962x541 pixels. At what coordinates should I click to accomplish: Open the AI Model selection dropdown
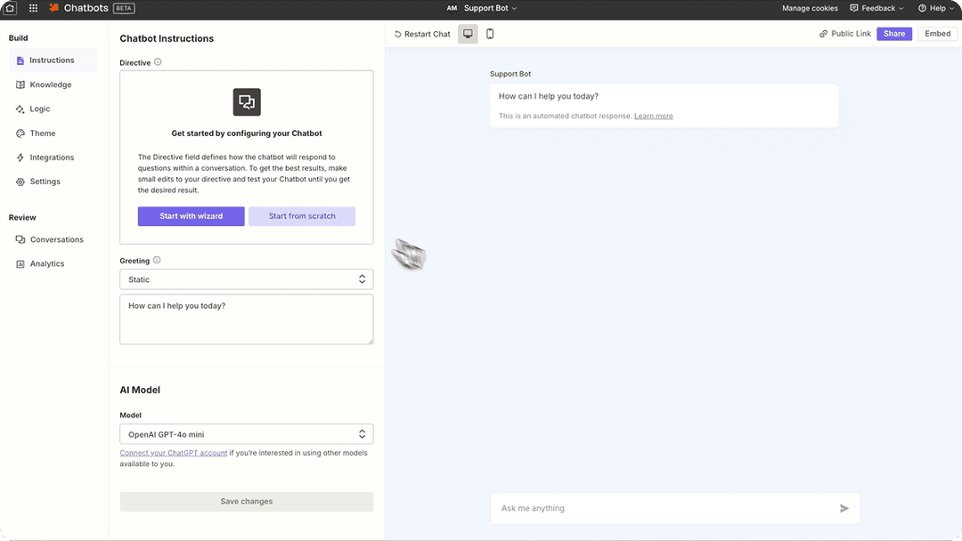pos(246,434)
